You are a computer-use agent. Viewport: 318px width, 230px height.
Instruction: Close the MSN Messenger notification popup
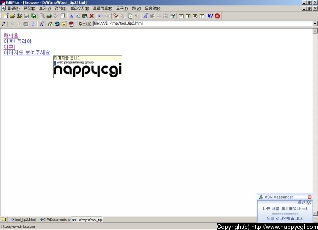click(309, 197)
